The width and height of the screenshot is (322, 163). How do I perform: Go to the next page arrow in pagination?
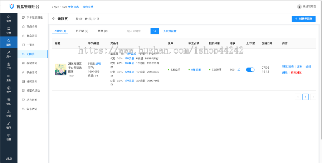(x=313, y=97)
